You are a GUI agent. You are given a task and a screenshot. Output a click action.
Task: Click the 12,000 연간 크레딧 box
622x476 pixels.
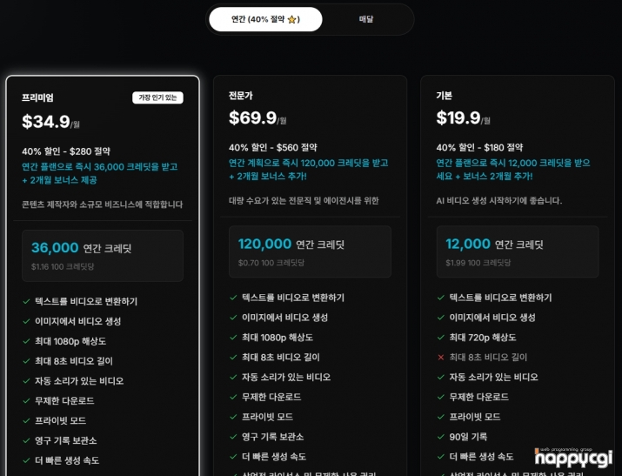(518, 251)
